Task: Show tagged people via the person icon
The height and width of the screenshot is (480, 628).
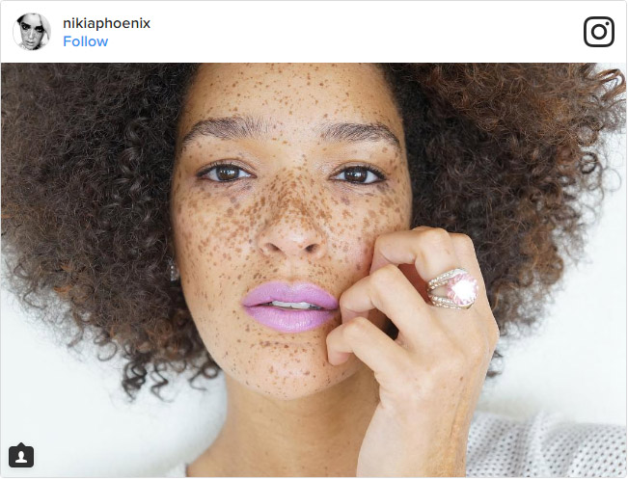Action: point(21,456)
